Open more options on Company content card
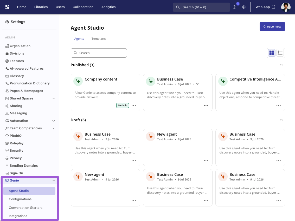 pyautogui.click(x=133, y=105)
